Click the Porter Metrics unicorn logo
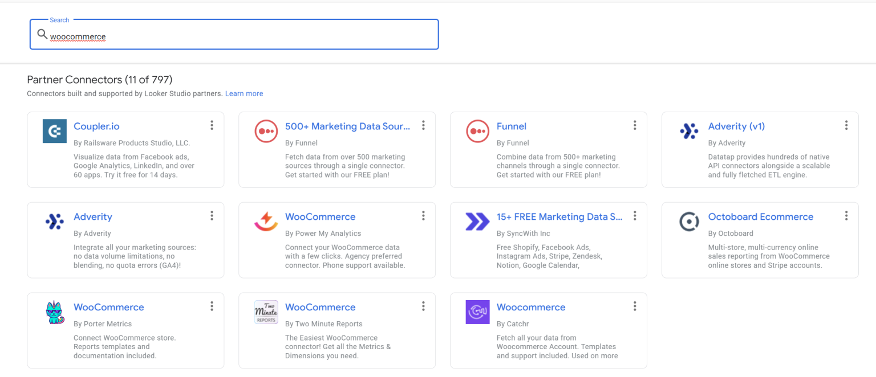This screenshot has height=377, width=876. [55, 312]
